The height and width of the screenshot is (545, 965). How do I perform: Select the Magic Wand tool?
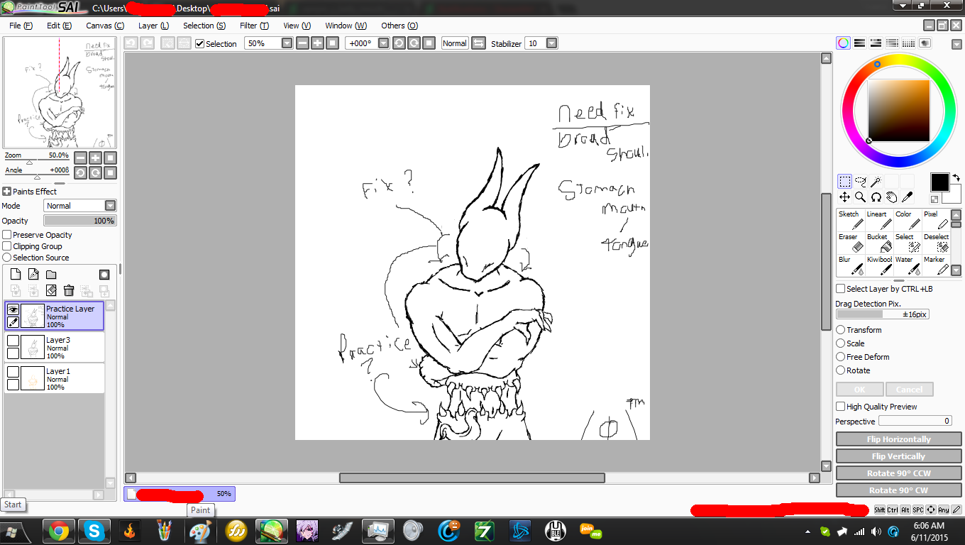tap(876, 181)
